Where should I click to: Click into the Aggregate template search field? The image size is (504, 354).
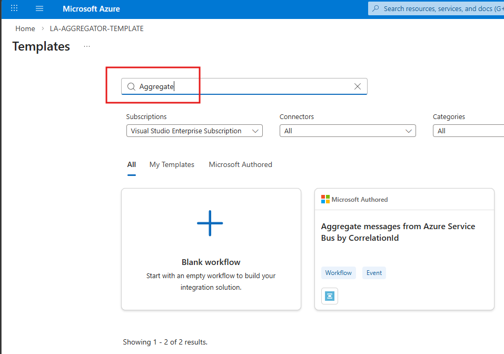pos(244,86)
